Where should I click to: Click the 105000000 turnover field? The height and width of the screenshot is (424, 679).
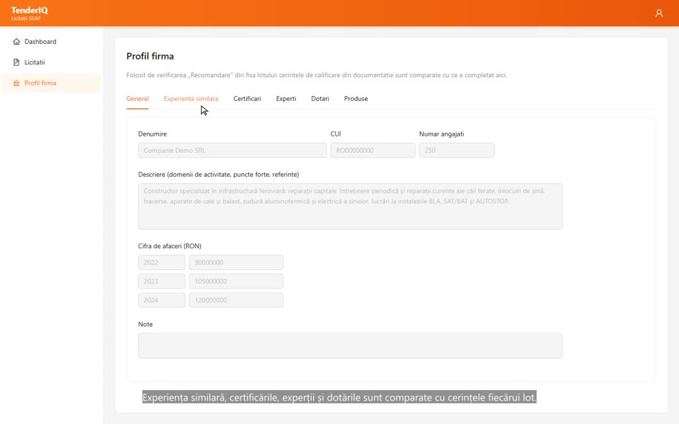click(236, 281)
